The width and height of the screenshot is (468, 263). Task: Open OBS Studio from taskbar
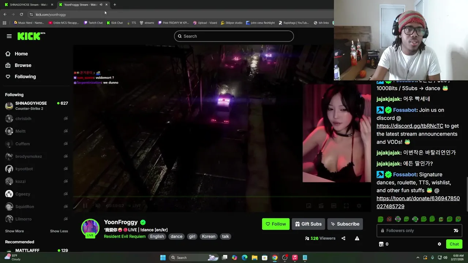click(x=285, y=258)
